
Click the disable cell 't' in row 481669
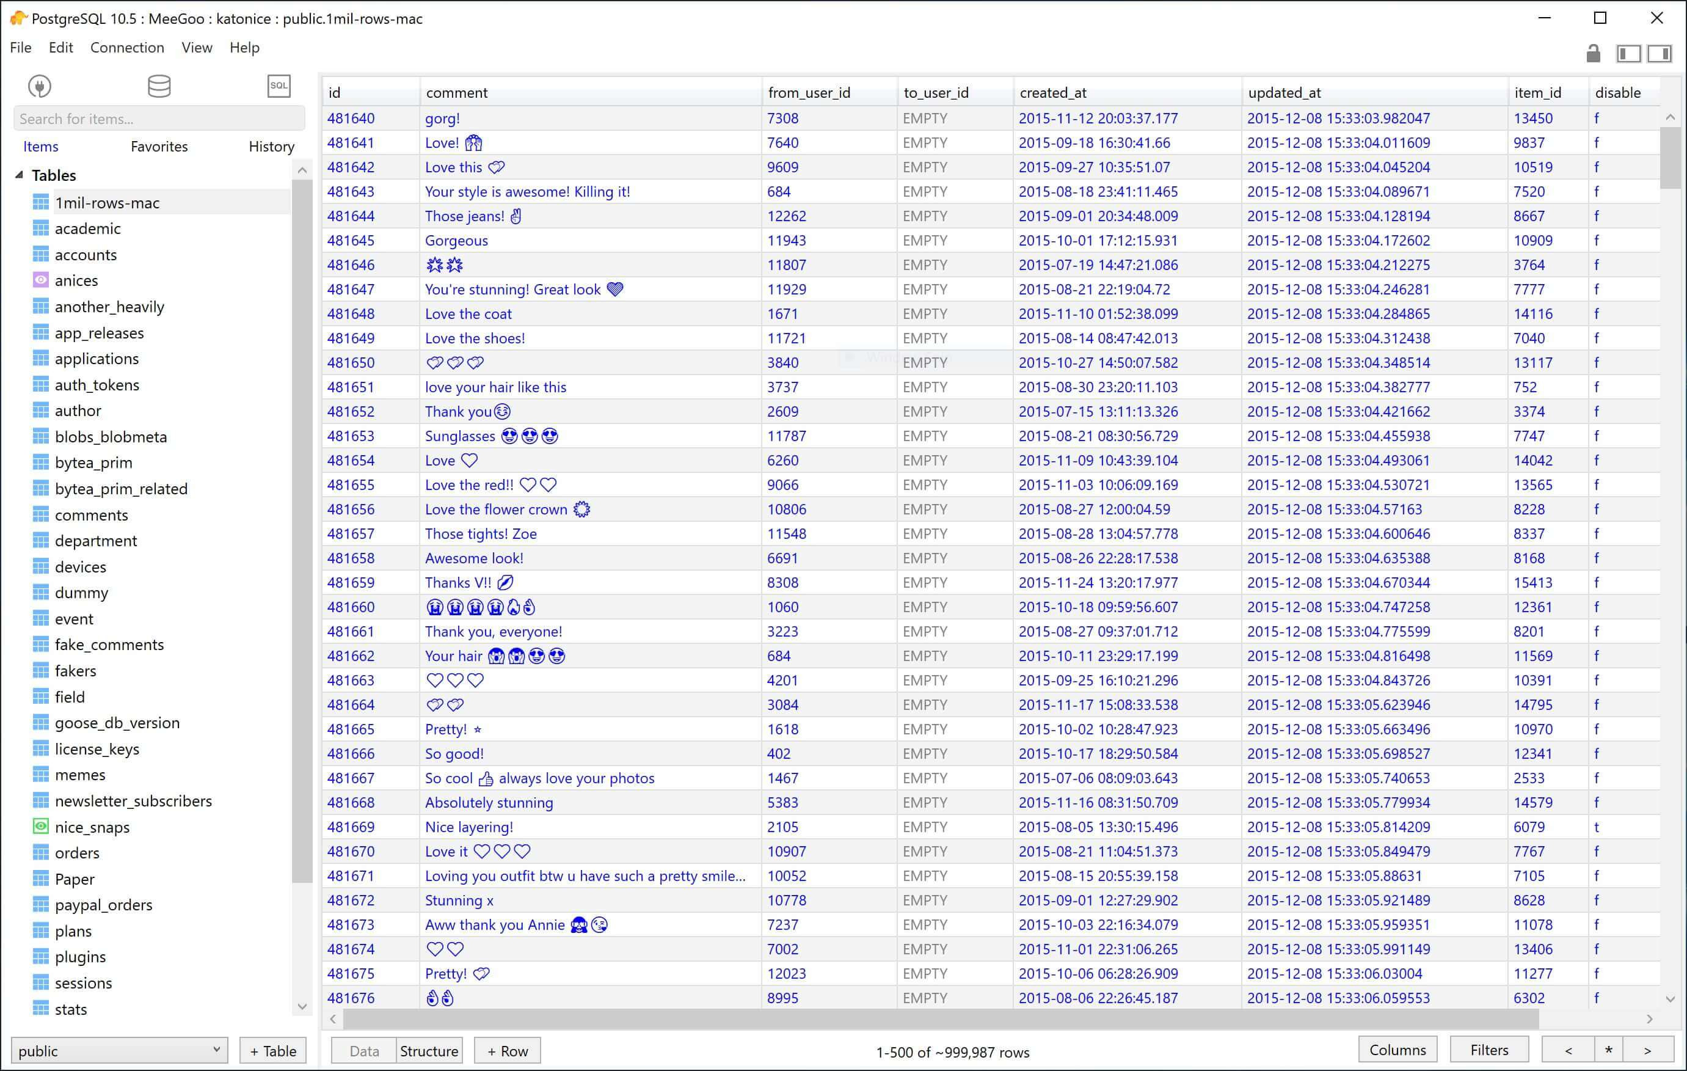(1624, 827)
